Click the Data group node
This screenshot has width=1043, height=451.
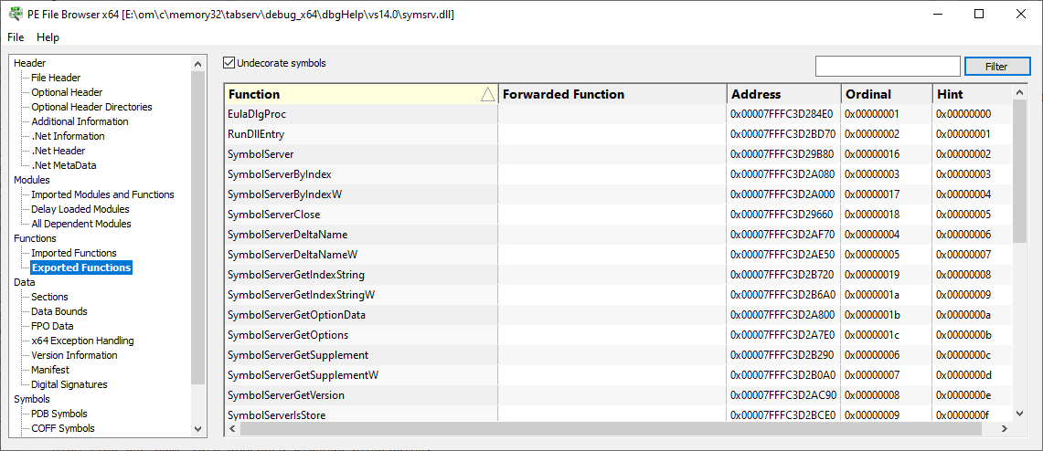[x=23, y=282]
